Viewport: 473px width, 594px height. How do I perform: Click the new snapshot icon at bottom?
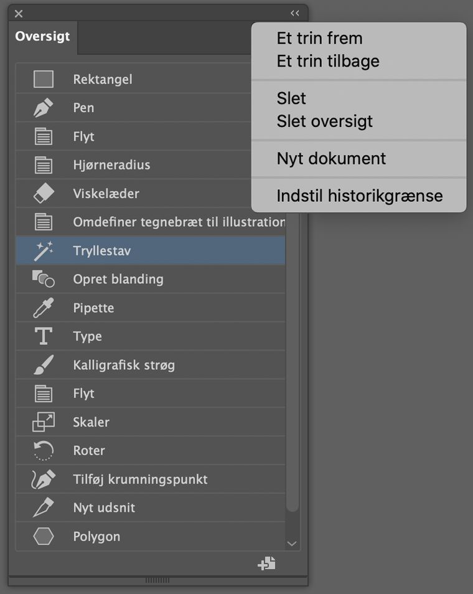tap(266, 563)
